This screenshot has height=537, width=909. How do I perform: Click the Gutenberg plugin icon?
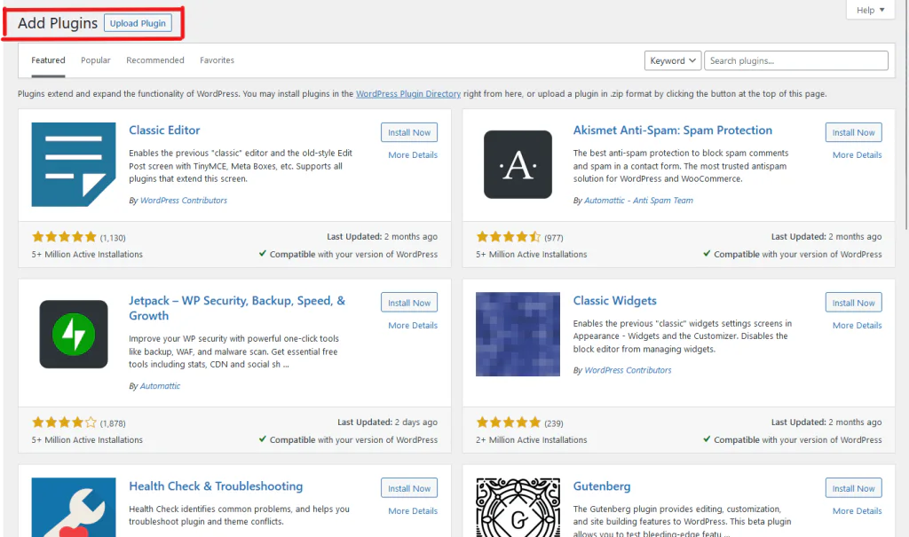518,507
